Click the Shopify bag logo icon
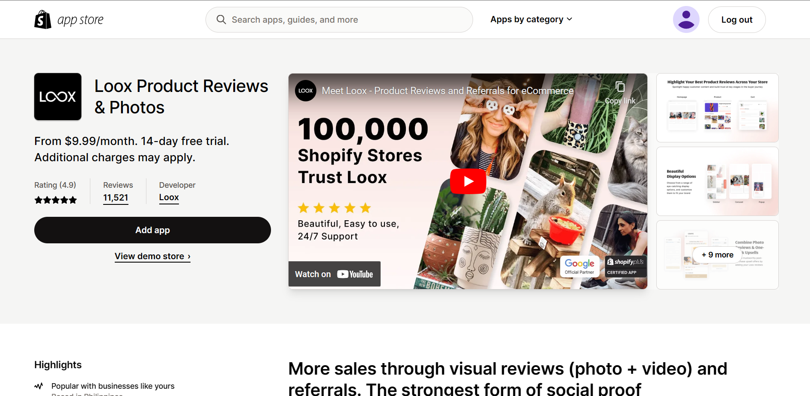The height and width of the screenshot is (396, 810). point(43,20)
